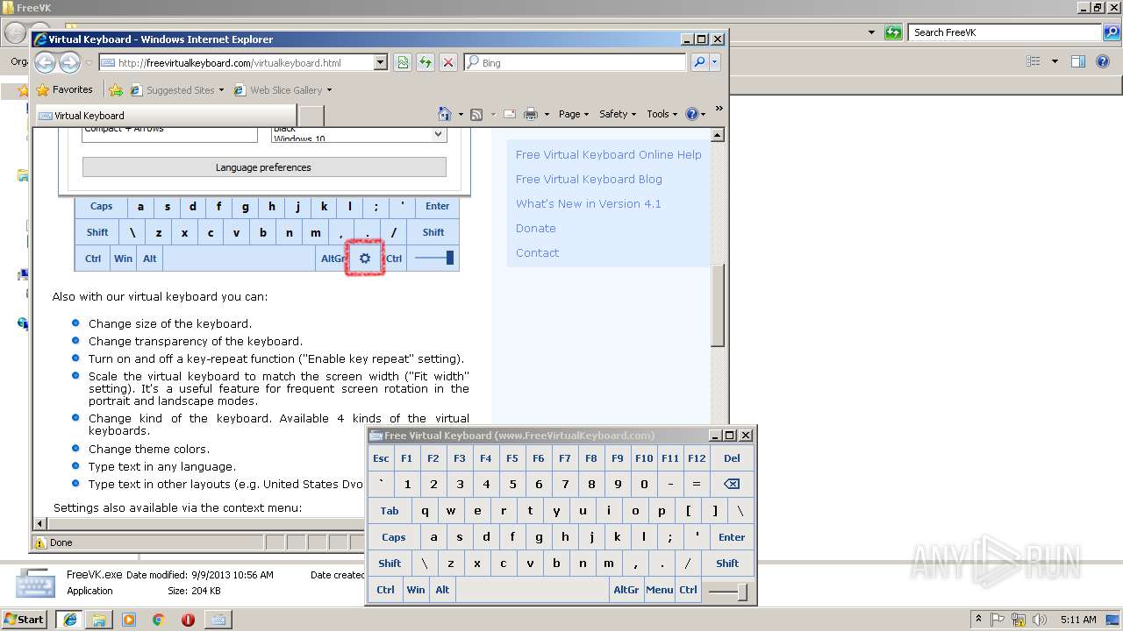Screen dimensions: 1123x631
Task: Open search provider dropdown arrow
Action: 715,62
